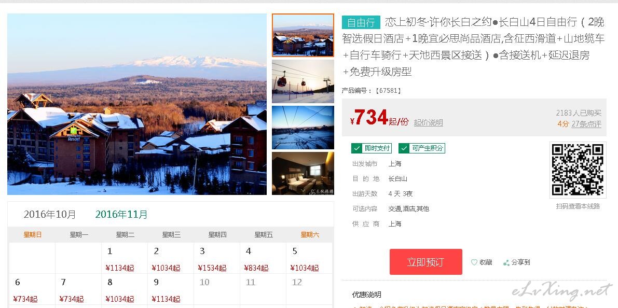Click the heart 收藏 favorite icon
The width and height of the screenshot is (618, 308).
pyautogui.click(x=474, y=262)
